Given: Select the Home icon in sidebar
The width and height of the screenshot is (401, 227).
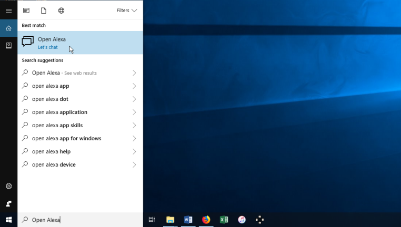Looking at the screenshot, I should point(9,28).
